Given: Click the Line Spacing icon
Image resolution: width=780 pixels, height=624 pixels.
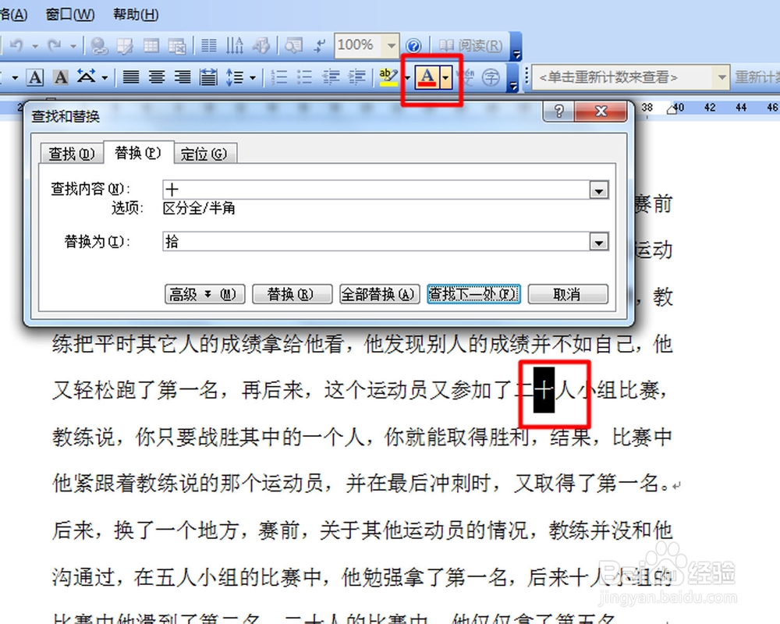Looking at the screenshot, I should [x=235, y=77].
